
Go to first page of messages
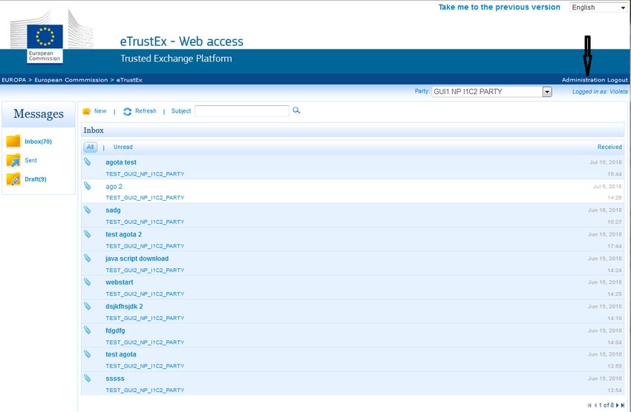point(589,405)
